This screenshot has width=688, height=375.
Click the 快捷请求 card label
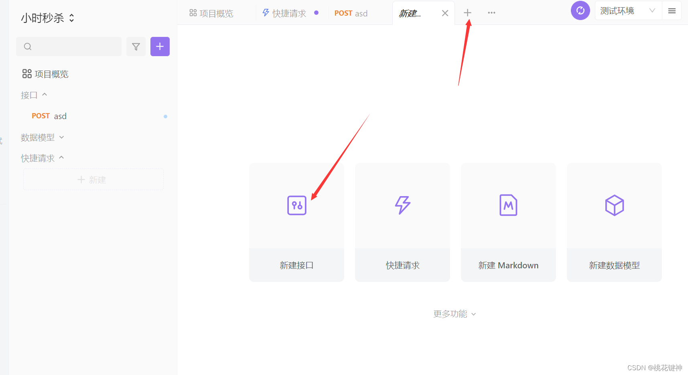pyautogui.click(x=402, y=265)
